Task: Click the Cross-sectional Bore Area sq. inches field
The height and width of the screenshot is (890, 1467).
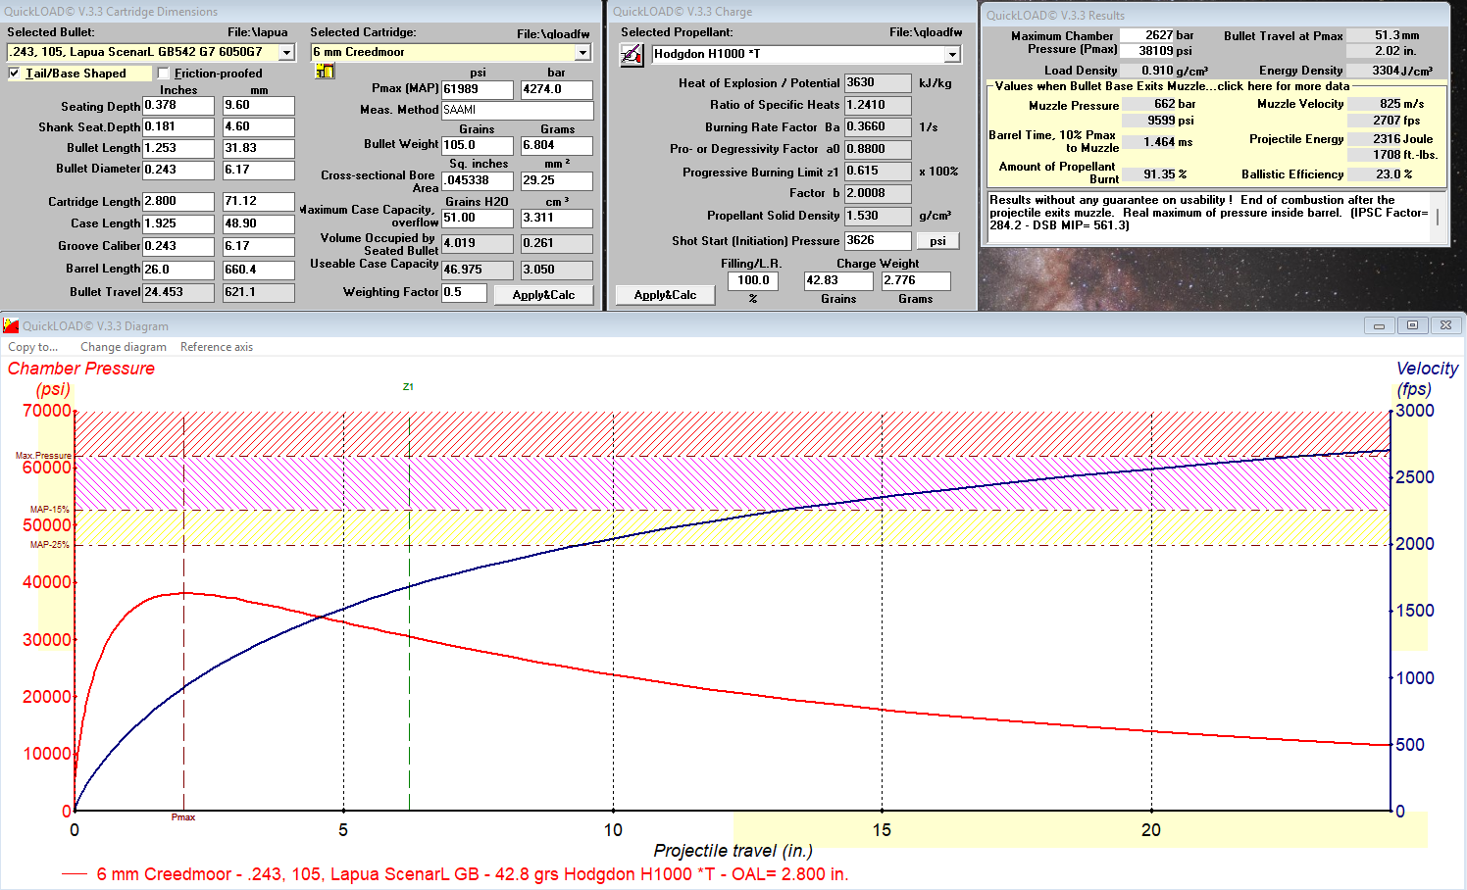Action: point(478,180)
